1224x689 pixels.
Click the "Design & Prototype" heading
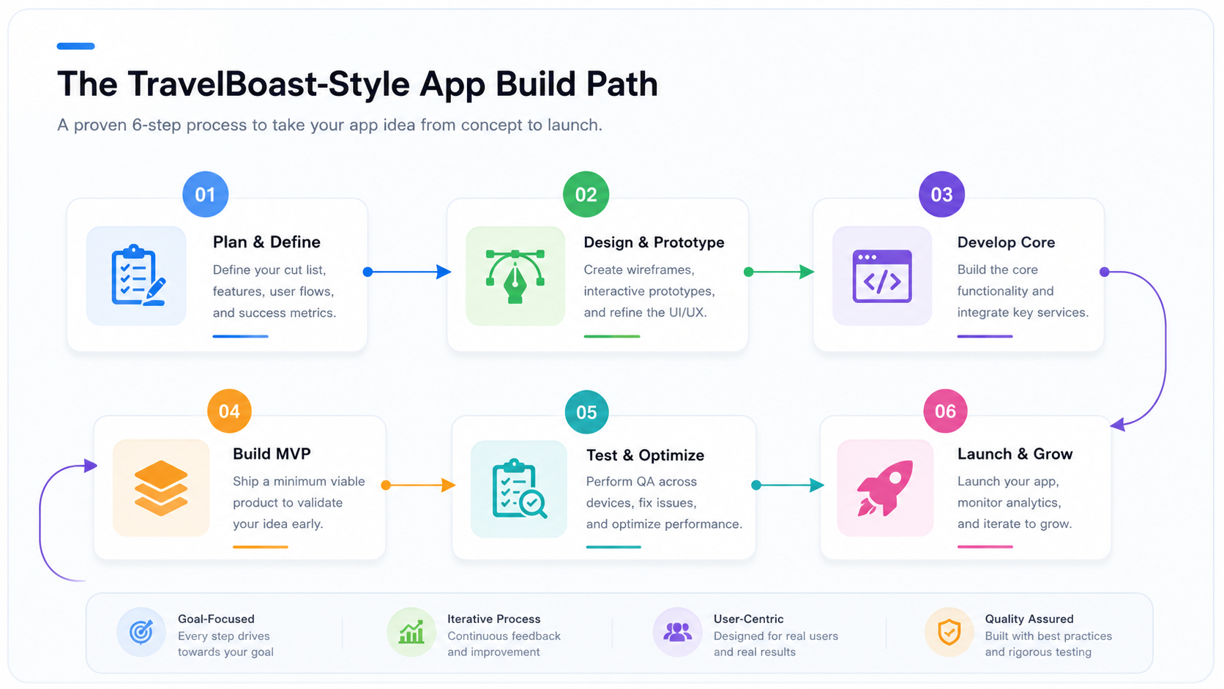[x=654, y=242]
